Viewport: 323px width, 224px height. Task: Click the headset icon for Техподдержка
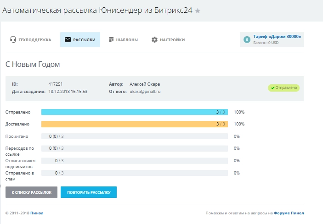[x=13, y=40]
